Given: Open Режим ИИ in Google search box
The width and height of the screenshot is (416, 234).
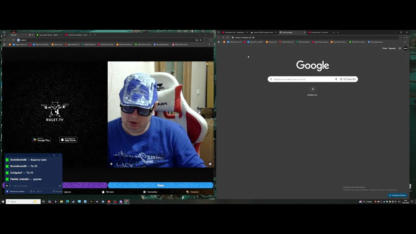Looking at the screenshot, I should click(x=350, y=79).
